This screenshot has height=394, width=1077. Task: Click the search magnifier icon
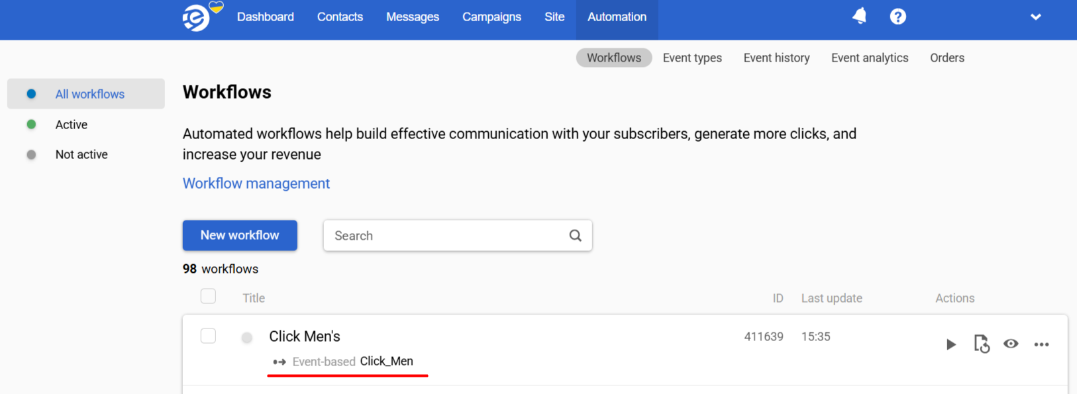click(575, 235)
